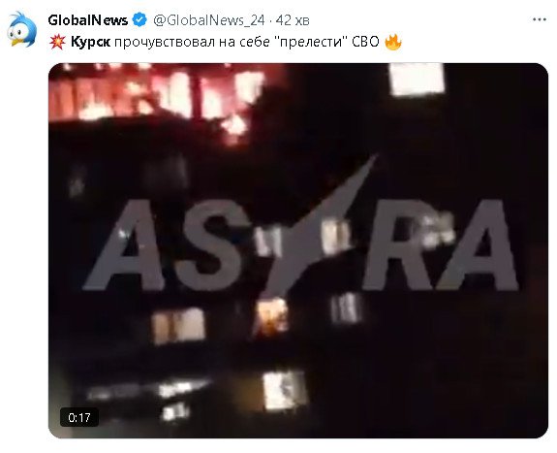The width and height of the screenshot is (557, 453).
Task: Click the bold word Курск
Action: pos(91,43)
